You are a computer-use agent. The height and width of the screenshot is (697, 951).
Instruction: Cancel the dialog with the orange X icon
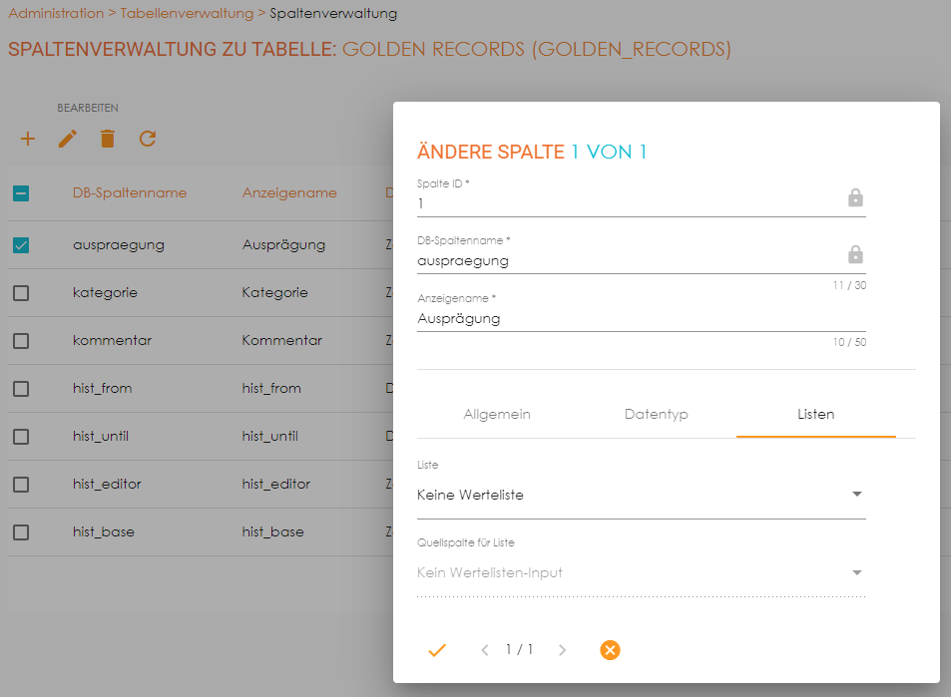click(x=610, y=649)
